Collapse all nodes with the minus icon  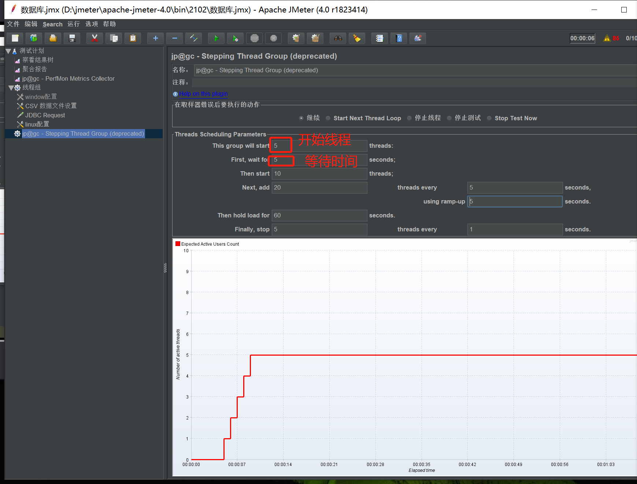point(174,38)
